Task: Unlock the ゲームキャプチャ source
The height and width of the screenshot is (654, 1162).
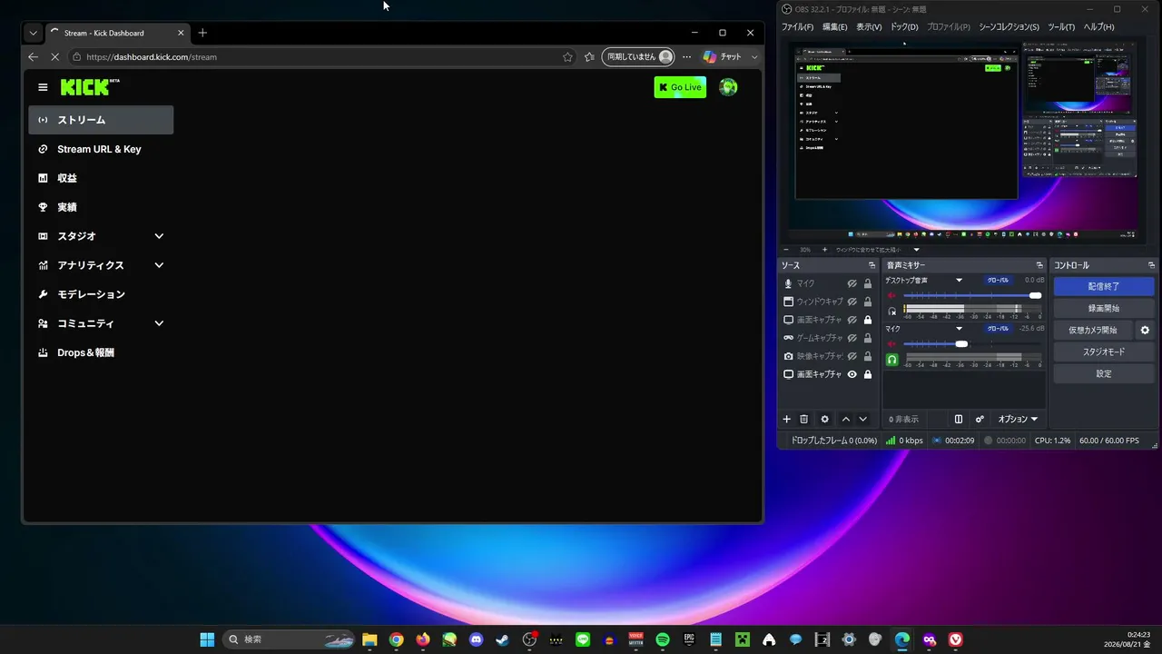Action: (x=868, y=338)
